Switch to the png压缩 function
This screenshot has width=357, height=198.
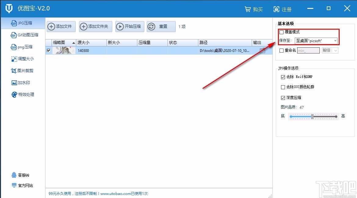pyautogui.click(x=23, y=47)
